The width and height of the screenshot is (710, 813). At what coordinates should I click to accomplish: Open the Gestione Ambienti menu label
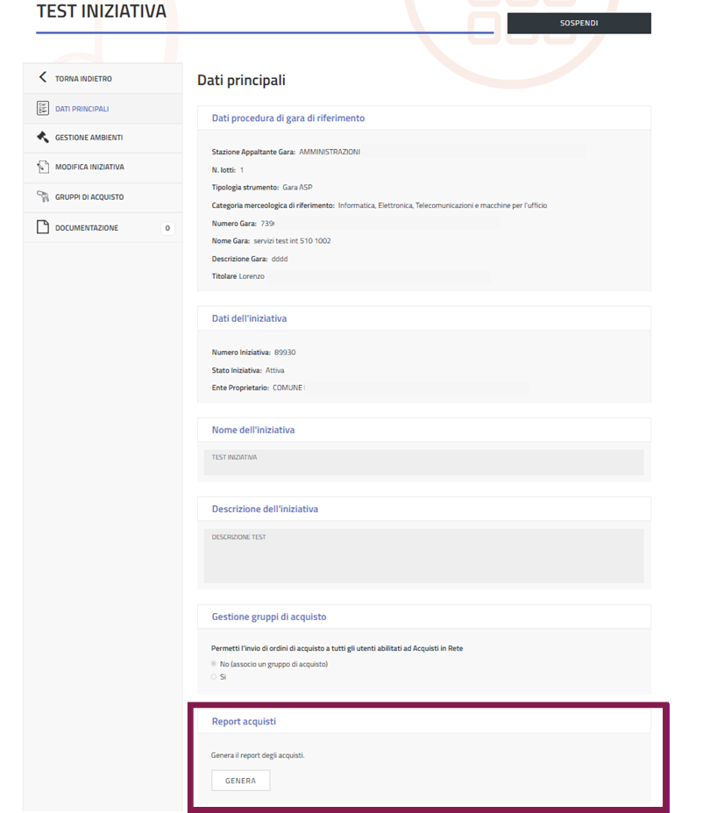[89, 138]
